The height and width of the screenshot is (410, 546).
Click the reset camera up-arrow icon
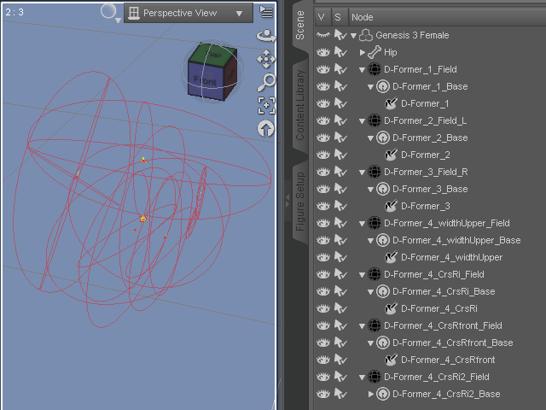coord(266,129)
